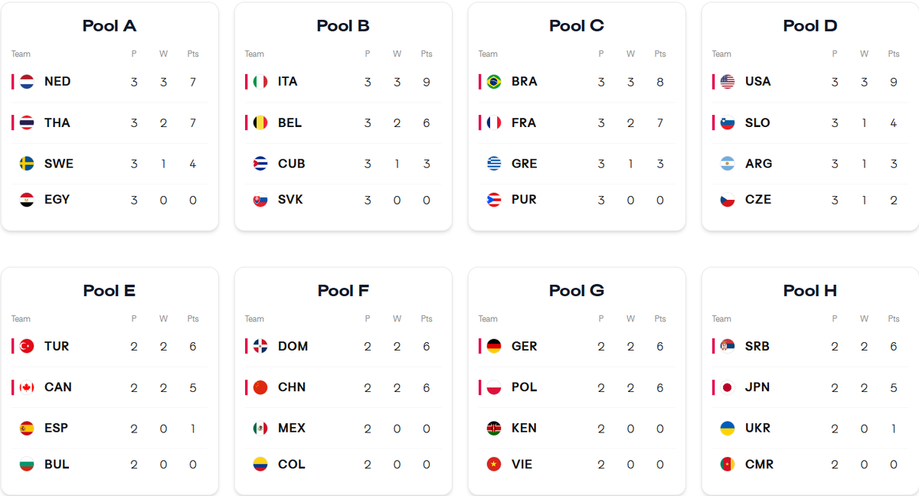
Task: Click the Pts column header in Pool G
Action: 660,319
